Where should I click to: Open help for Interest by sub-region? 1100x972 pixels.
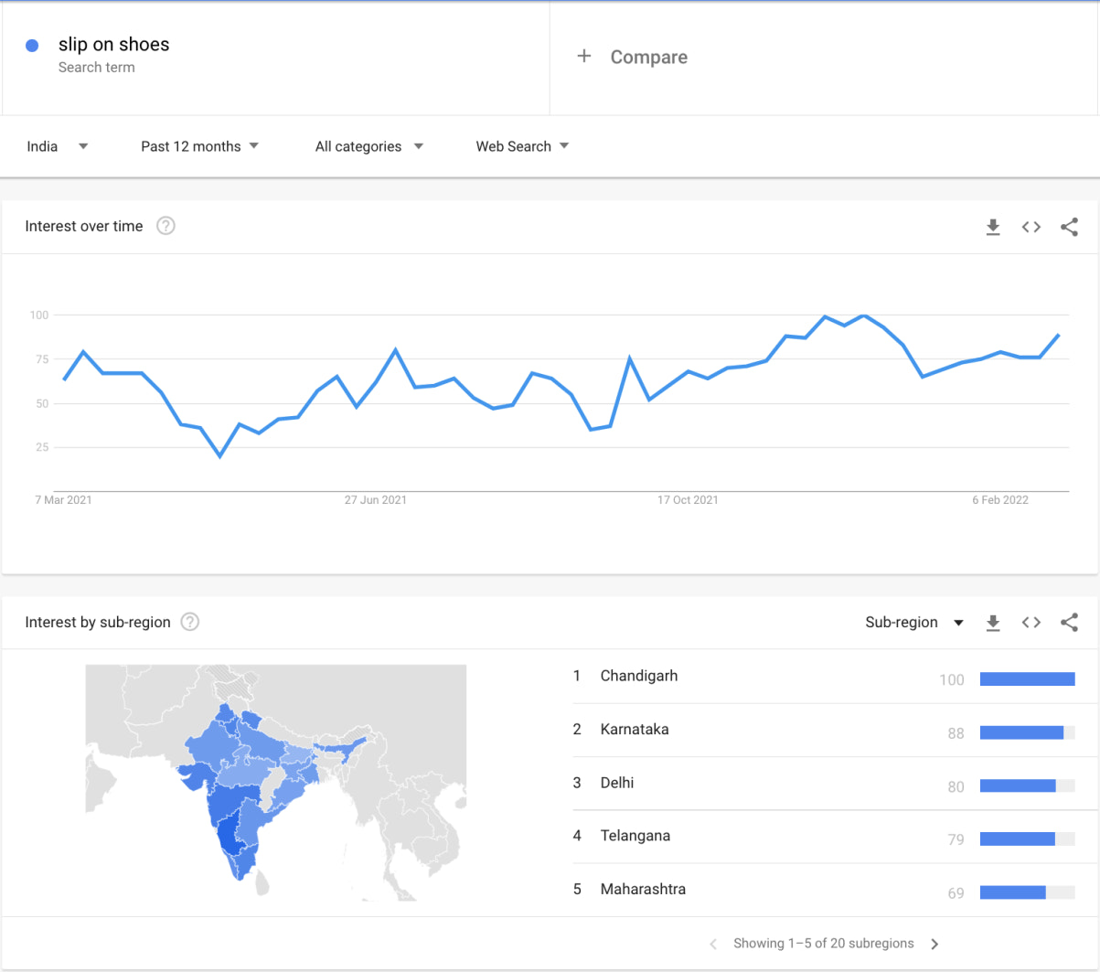(x=189, y=622)
